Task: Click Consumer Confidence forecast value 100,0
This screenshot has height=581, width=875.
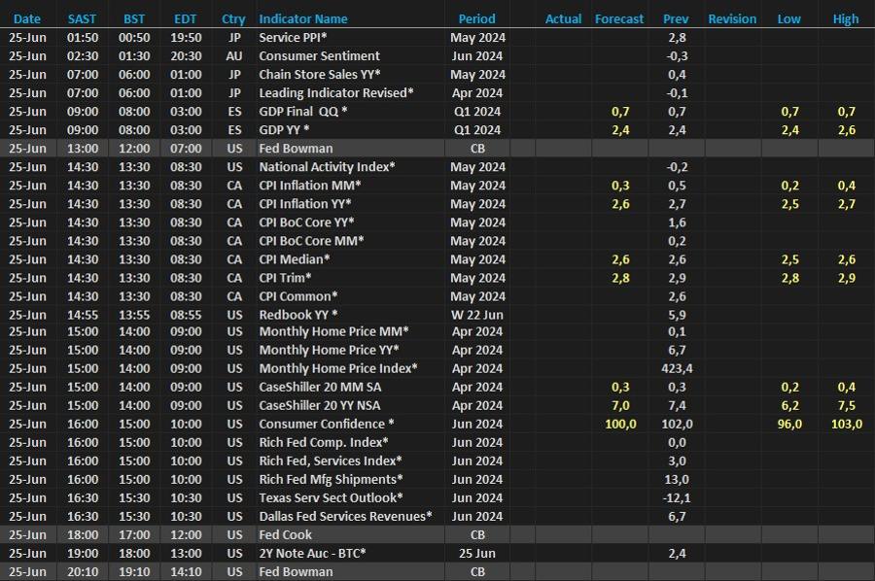Action: click(620, 424)
